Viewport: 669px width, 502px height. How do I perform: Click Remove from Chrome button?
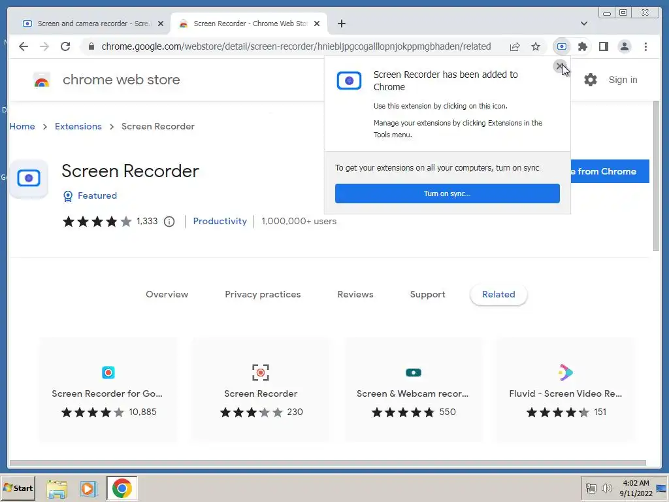[x=610, y=171]
